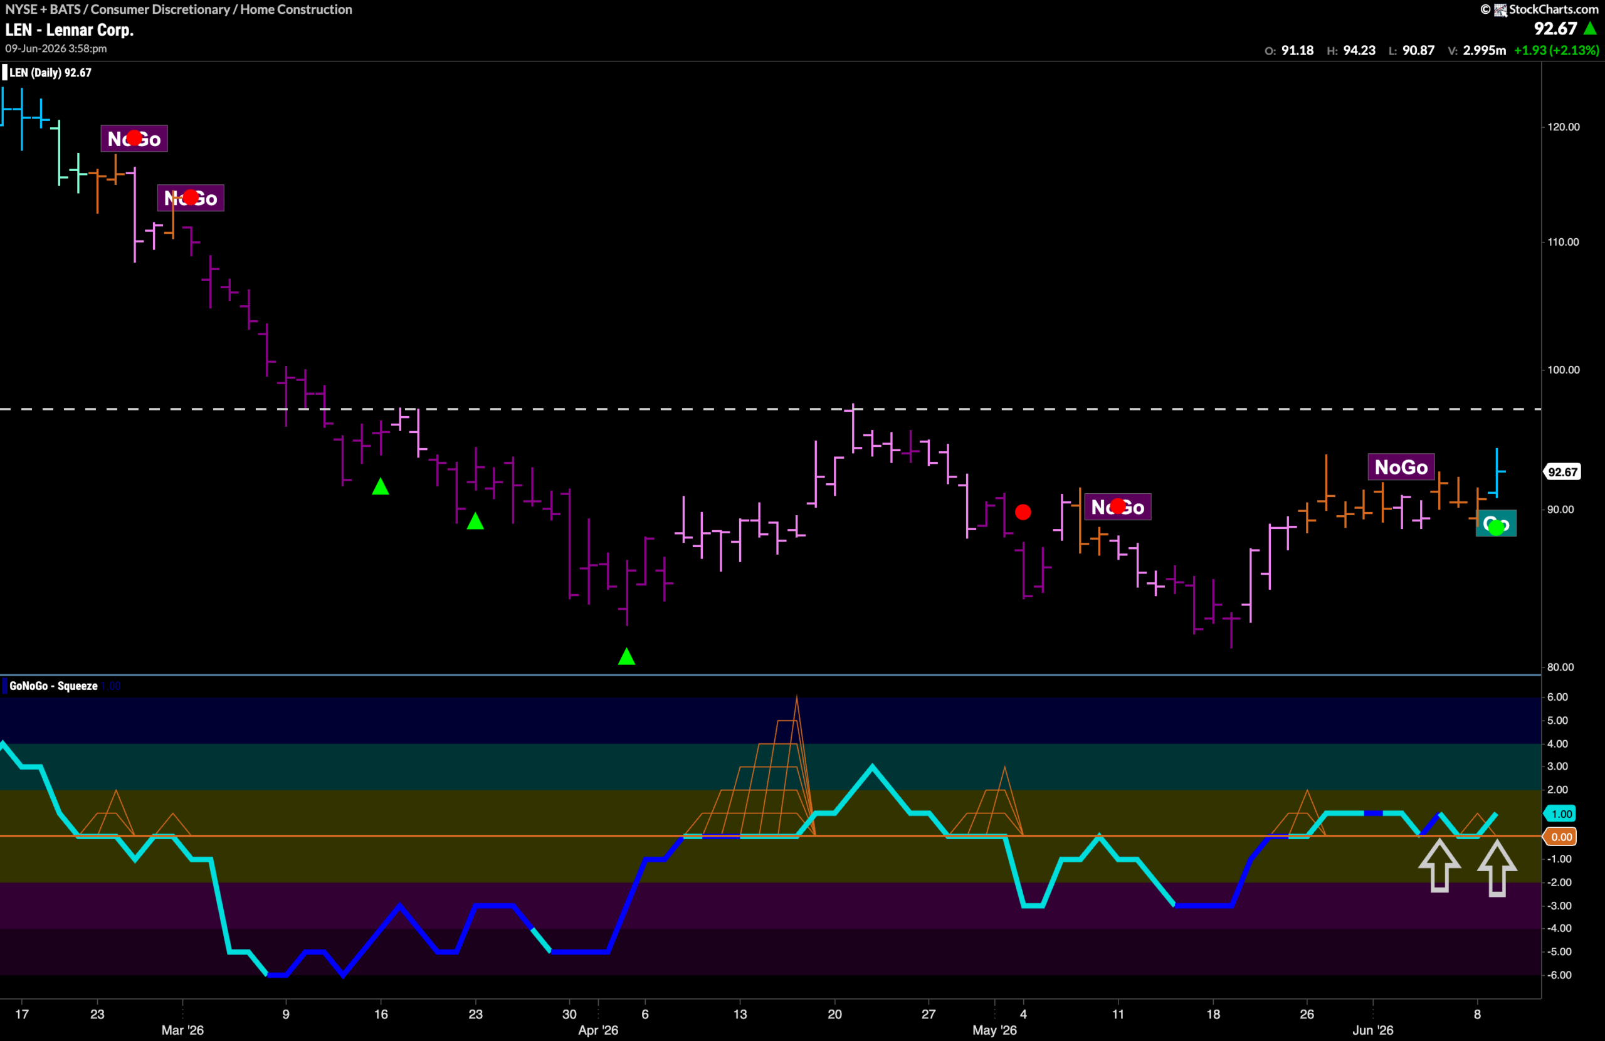Screen dimensions: 1605x1041
Task: Click the large 92.67 price at top right
Action: coord(1555,28)
